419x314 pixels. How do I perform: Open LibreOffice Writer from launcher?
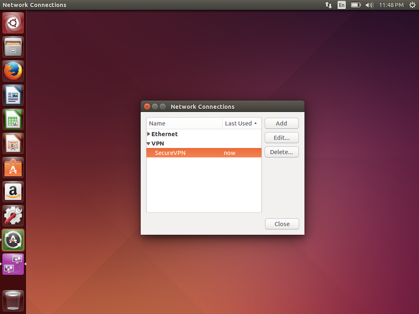[x=13, y=95]
